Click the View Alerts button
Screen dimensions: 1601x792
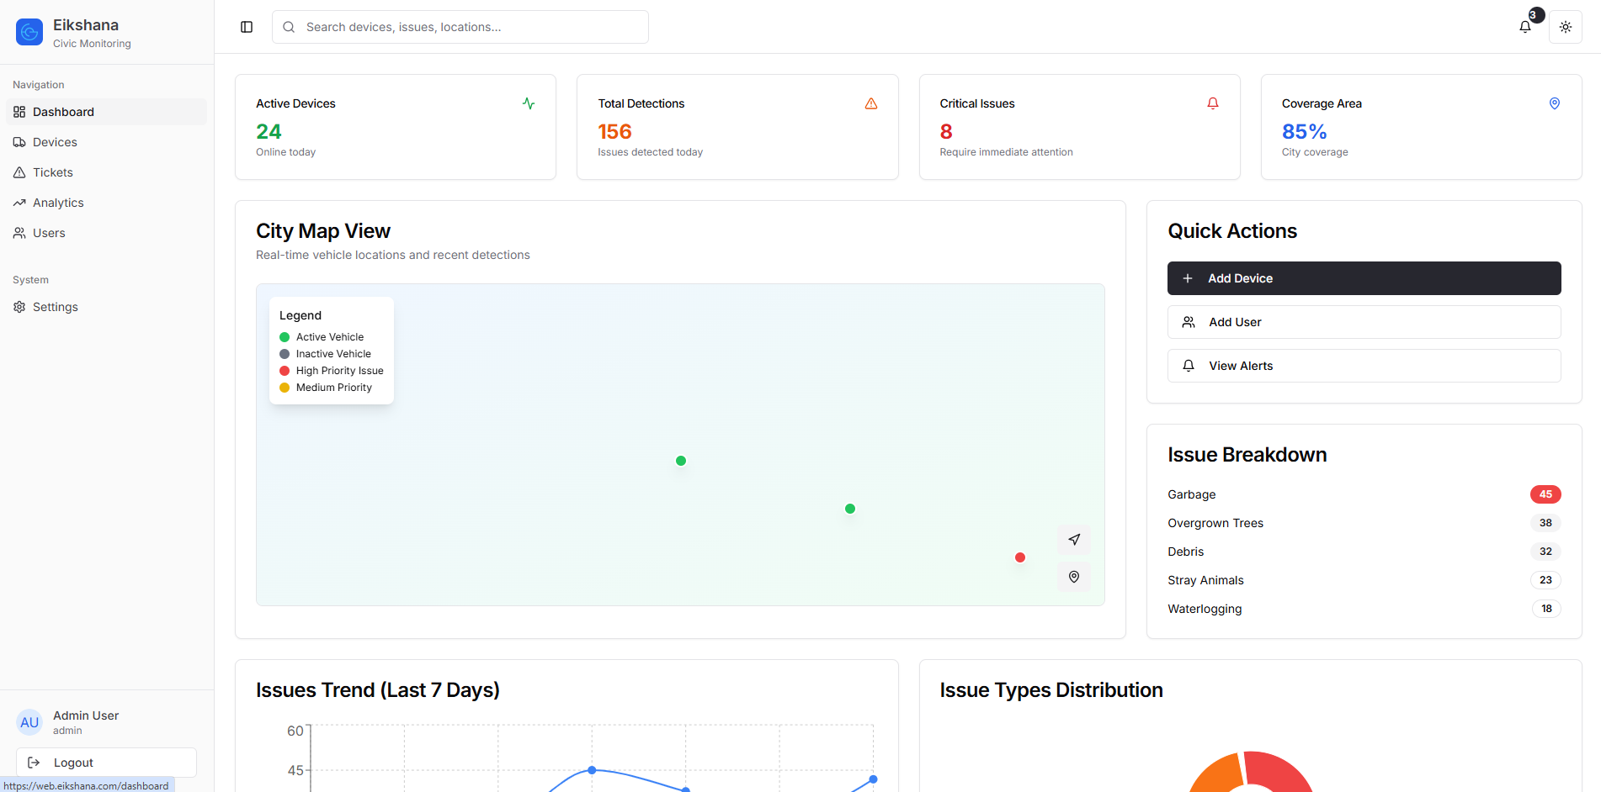coord(1364,366)
